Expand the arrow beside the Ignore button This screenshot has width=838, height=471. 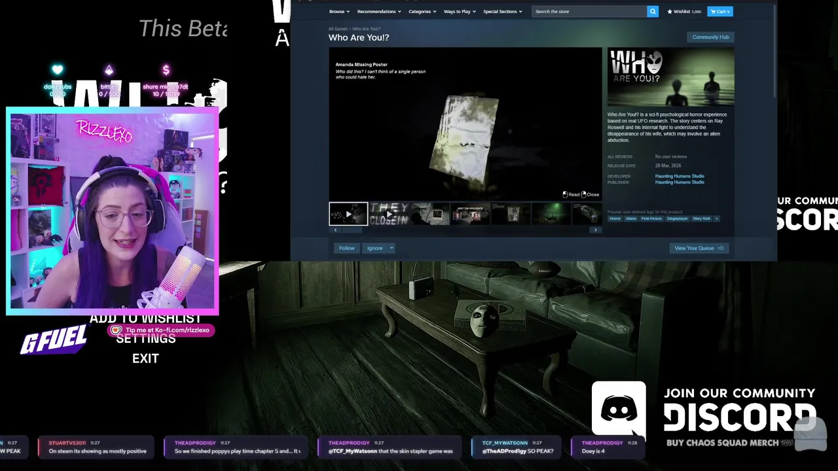pyautogui.click(x=392, y=248)
